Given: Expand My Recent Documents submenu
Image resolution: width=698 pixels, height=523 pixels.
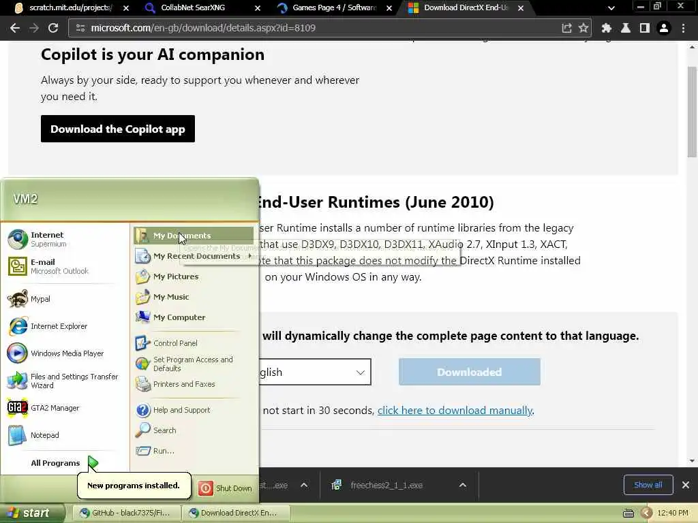Looking at the screenshot, I should click(194, 256).
